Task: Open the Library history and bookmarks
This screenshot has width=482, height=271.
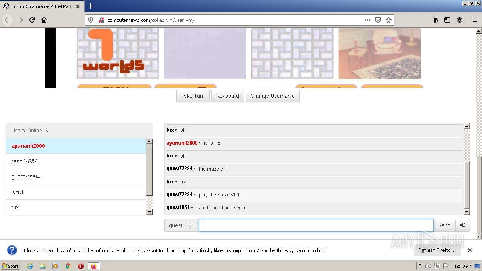Action: 435,20
